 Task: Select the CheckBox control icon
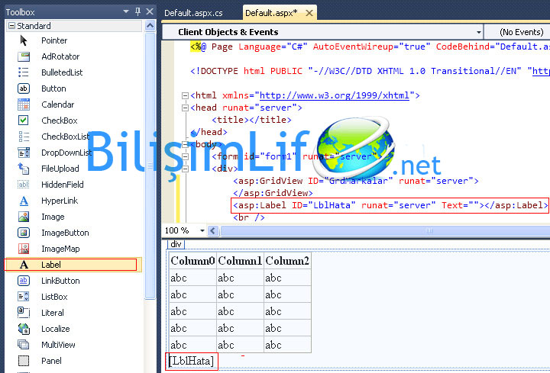[x=24, y=120]
